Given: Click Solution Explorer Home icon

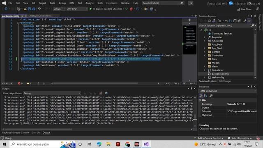Looking at the screenshot, I should tap(210, 21).
